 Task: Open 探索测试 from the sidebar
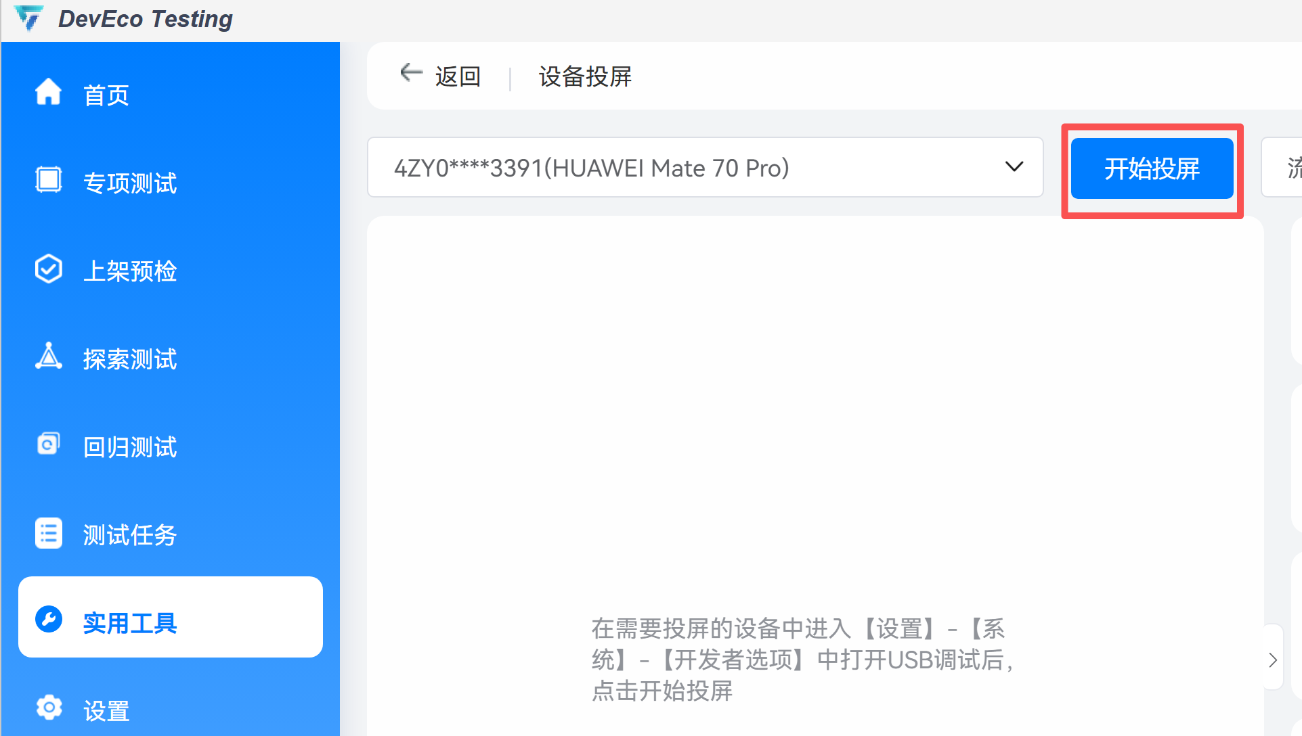[171, 359]
